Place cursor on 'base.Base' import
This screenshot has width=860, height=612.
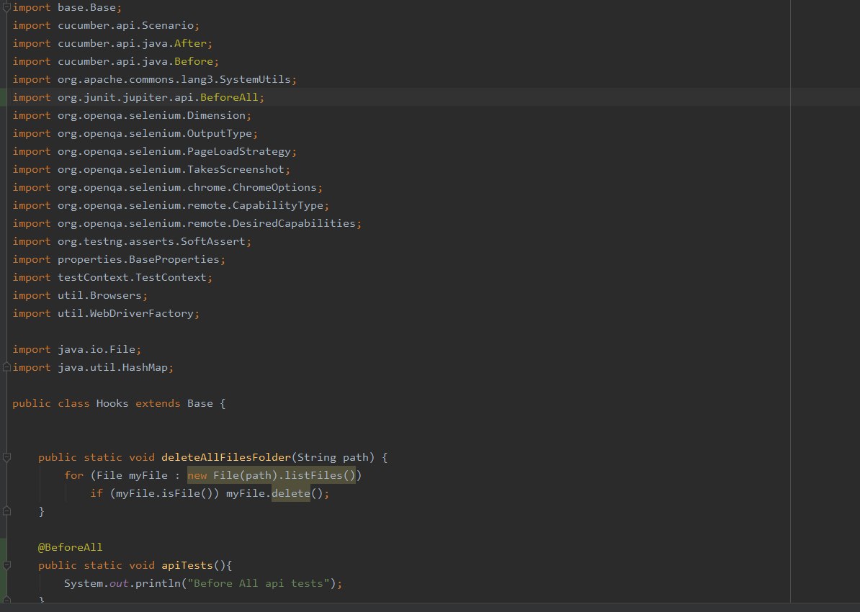[86, 8]
